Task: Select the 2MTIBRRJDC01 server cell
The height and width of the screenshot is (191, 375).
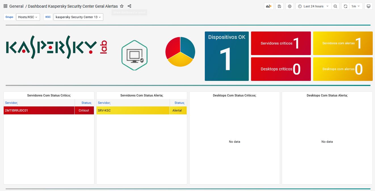Action: tap(39, 110)
